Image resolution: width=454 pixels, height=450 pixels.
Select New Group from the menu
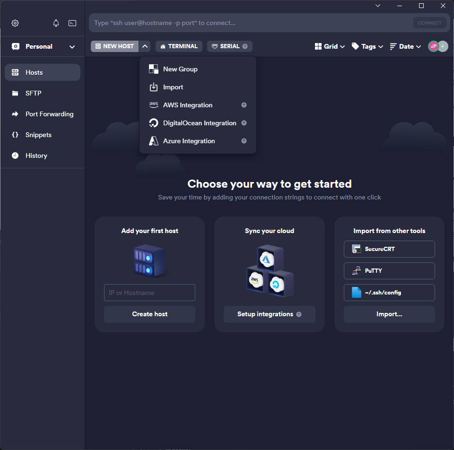180,69
